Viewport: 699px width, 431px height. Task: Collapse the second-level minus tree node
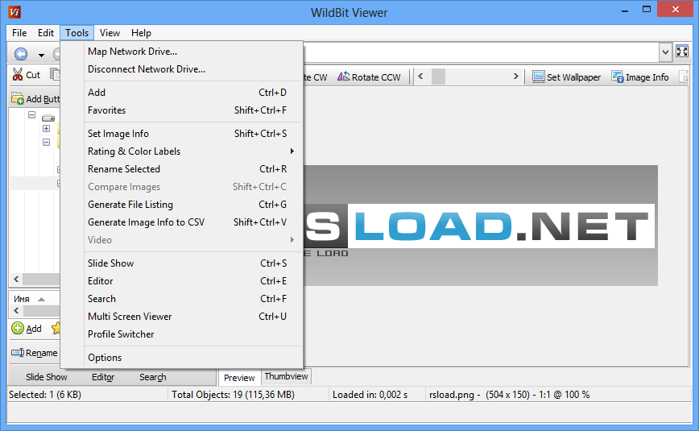click(46, 143)
